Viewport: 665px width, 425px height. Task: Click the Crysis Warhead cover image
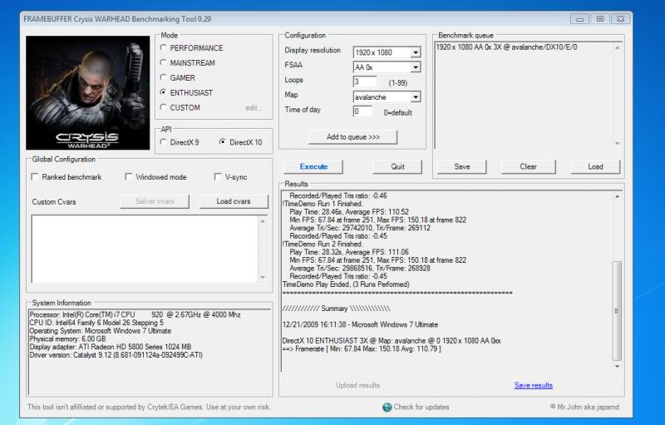(x=88, y=93)
